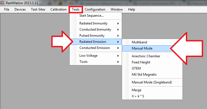Image resolution: width=207 pixels, height=109 pixels.
Task: Choose the X + k * S option
Action: [152, 96]
